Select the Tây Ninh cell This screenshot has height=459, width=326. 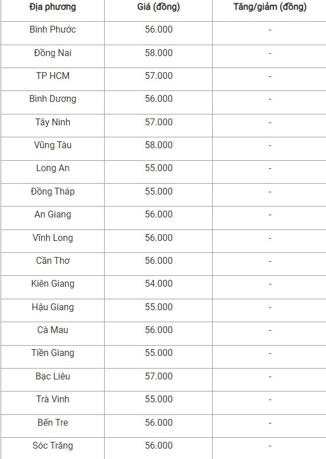[53, 122]
